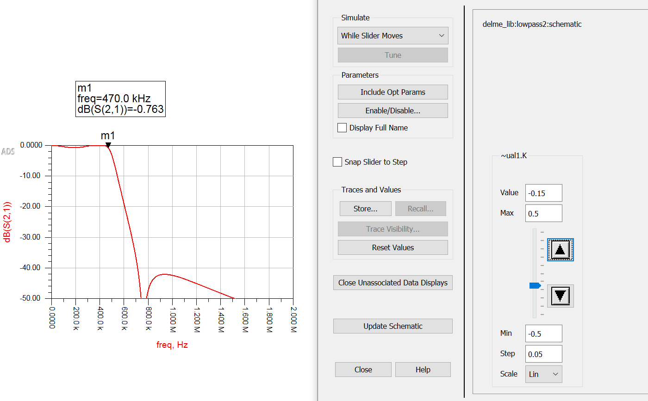Click the freq, Hz x-axis label
The image size is (648, 401).
(172, 345)
